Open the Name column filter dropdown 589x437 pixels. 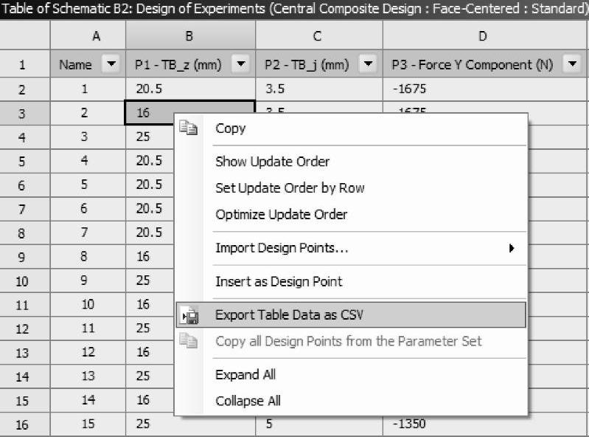click(111, 65)
